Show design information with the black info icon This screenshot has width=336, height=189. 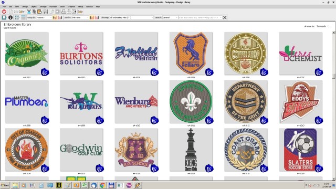[x=10, y=17]
